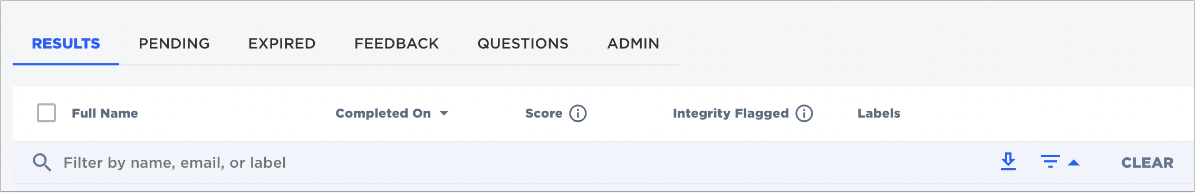Screen dimensions: 1195x193
Task: Open the Admin tab
Action: [633, 43]
